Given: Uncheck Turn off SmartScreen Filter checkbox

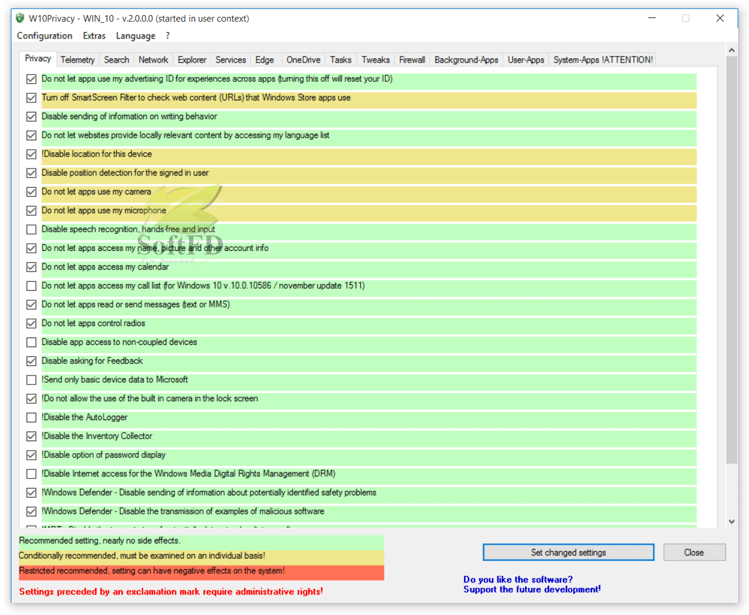Looking at the screenshot, I should click(x=31, y=97).
